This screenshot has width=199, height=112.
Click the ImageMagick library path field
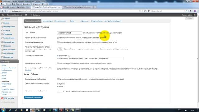pos(111,58)
